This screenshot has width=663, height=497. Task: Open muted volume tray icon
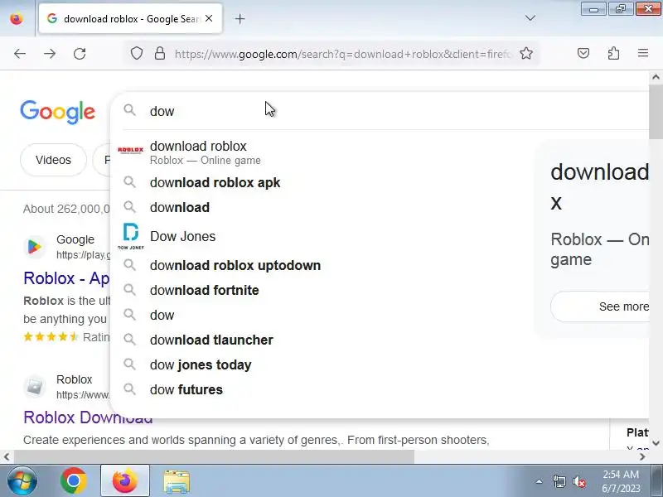click(x=578, y=481)
